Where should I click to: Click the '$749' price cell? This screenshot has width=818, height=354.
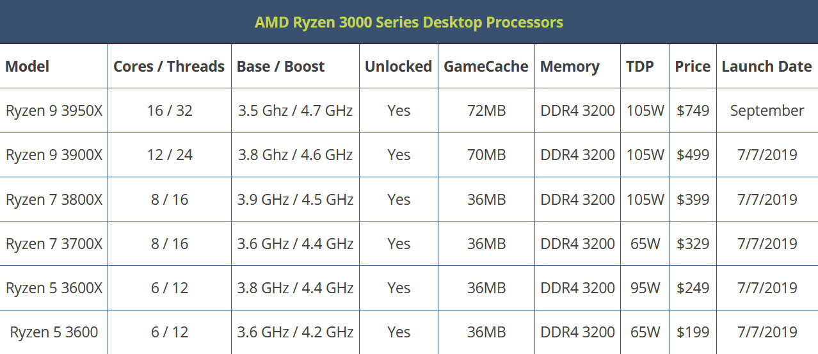coord(693,111)
